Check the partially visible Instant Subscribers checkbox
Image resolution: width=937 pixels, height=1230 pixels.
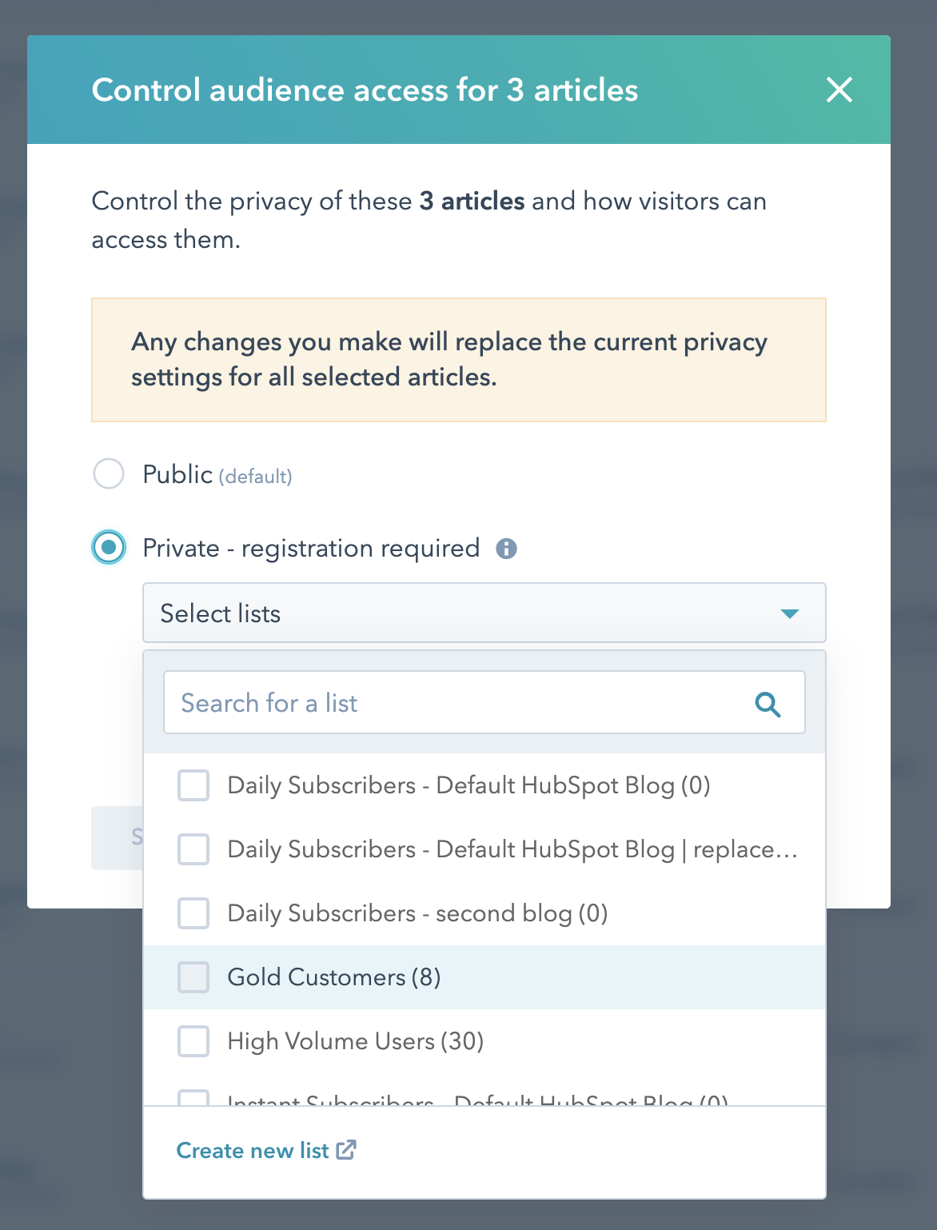tap(193, 1098)
